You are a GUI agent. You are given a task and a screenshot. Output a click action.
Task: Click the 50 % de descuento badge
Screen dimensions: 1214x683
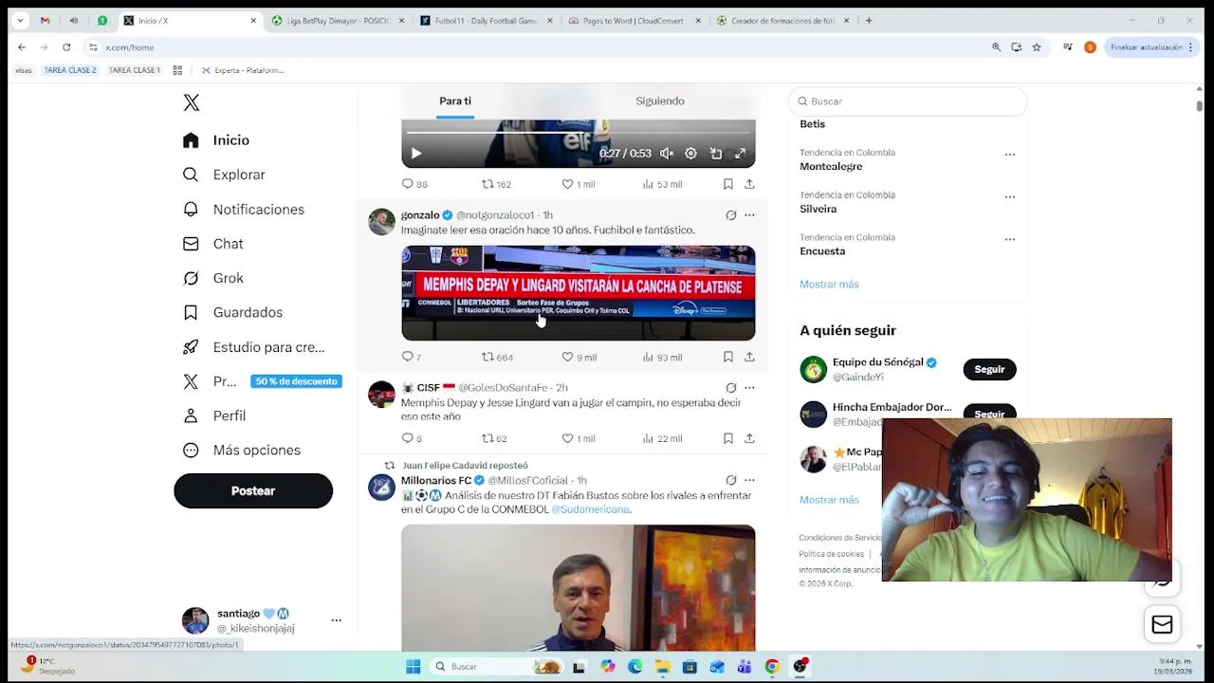(296, 381)
